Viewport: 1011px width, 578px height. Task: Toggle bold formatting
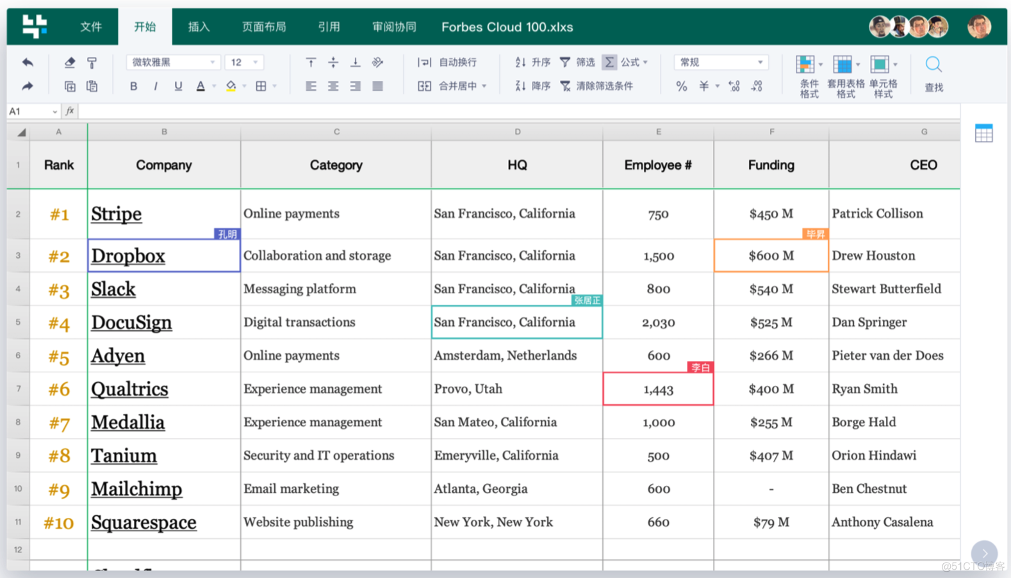tap(133, 86)
